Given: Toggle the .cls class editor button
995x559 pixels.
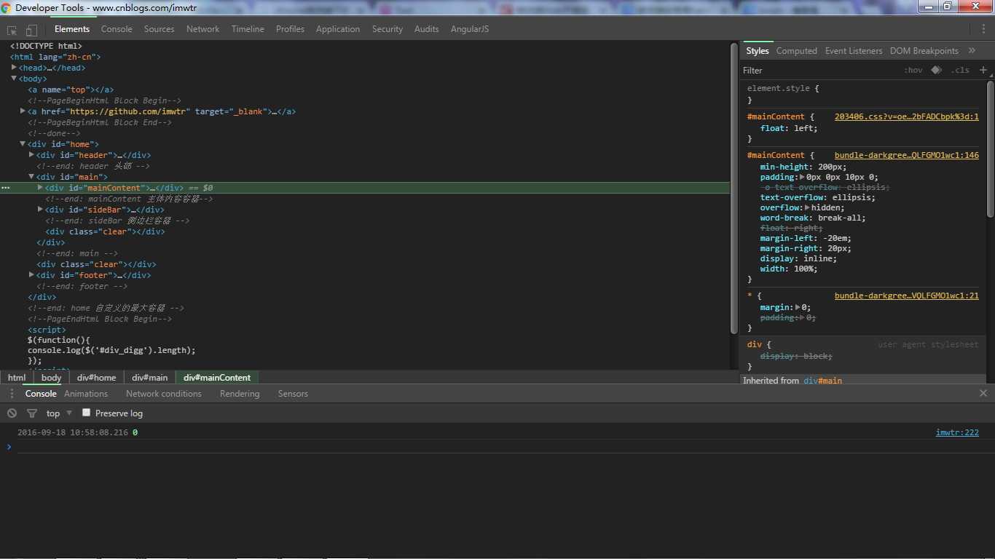Looking at the screenshot, I should [961, 70].
